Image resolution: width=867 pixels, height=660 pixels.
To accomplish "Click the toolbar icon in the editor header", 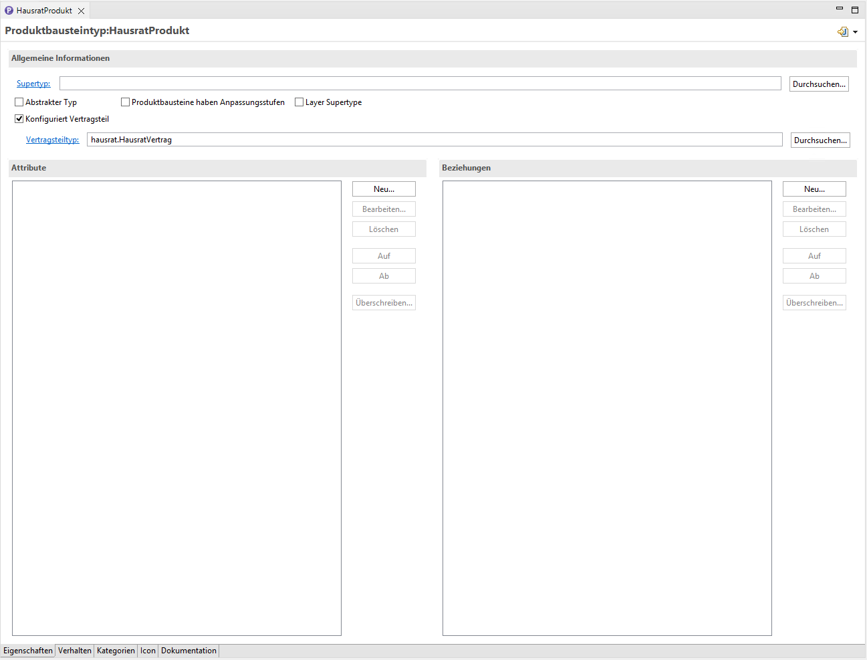I will point(843,31).
